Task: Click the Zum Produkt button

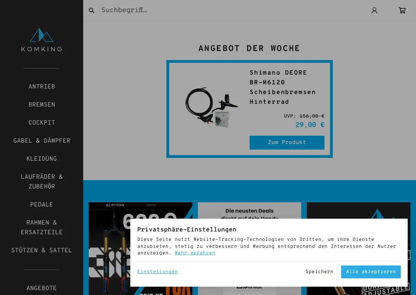Action: 287,143
